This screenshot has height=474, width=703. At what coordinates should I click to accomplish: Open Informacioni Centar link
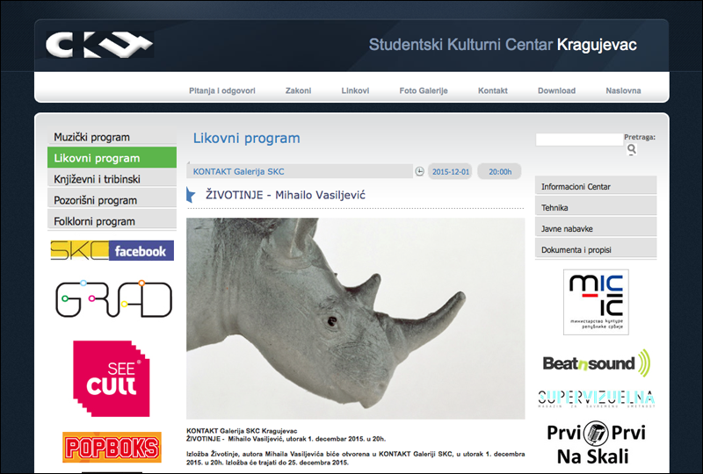point(596,186)
